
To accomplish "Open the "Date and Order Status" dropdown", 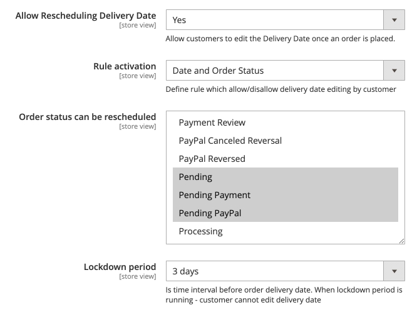I will click(274, 71).
